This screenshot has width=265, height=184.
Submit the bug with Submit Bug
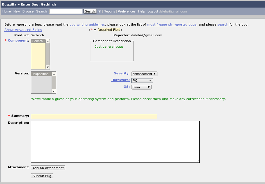pyautogui.click(x=42, y=176)
